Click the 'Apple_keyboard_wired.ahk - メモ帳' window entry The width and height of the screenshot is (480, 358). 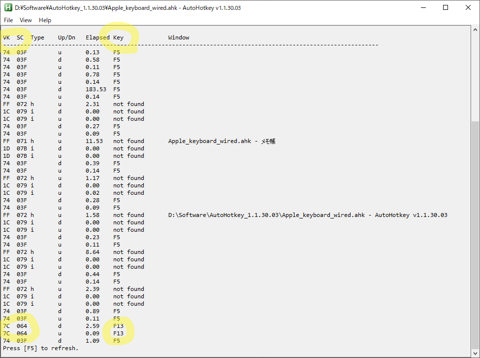(x=222, y=141)
